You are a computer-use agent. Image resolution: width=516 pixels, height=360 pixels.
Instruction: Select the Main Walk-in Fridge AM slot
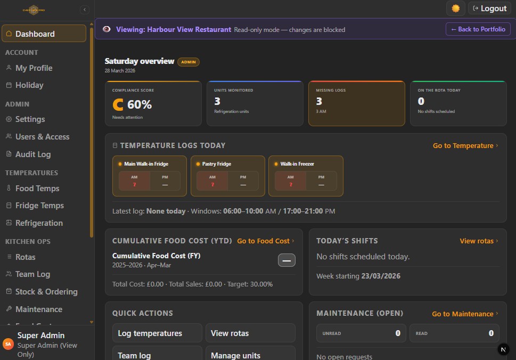(134, 181)
